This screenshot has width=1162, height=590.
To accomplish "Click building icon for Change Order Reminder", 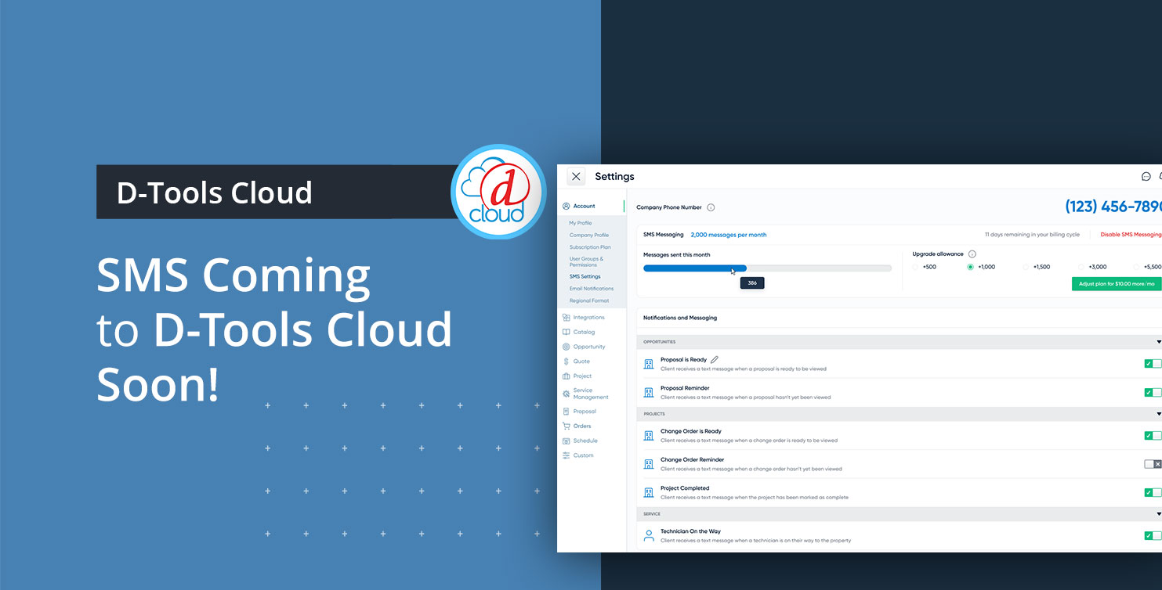I will click(649, 464).
